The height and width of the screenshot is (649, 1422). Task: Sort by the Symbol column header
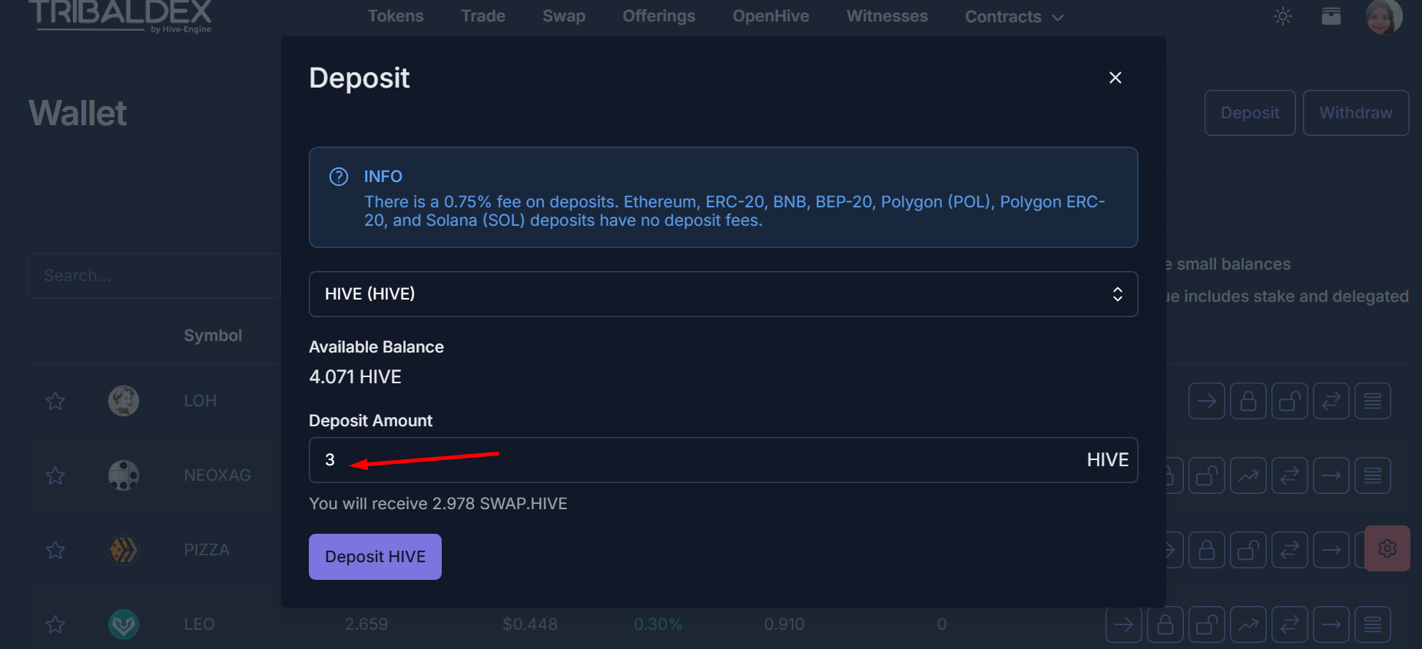click(x=213, y=336)
